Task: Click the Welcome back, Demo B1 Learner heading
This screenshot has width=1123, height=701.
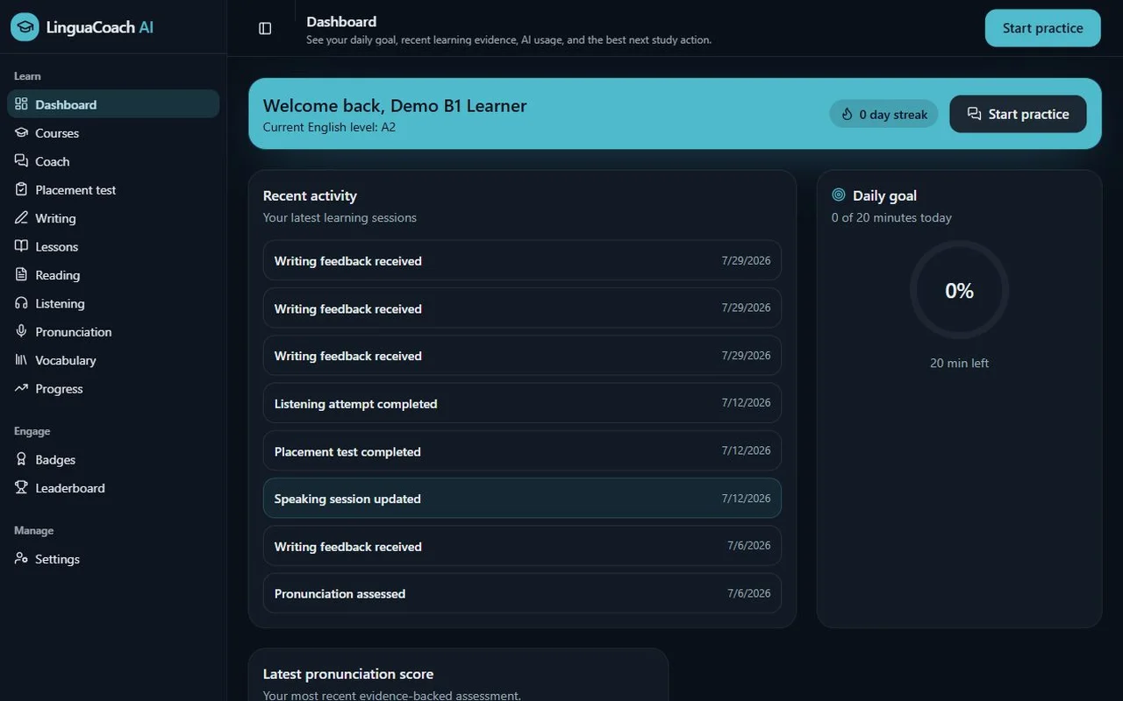Action: [395, 106]
